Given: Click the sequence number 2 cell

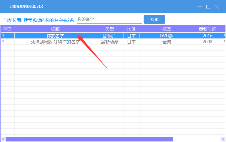Looking at the screenshot, I should pos(8,42).
